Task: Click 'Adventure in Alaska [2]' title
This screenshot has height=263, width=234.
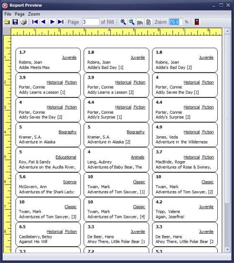Action: (x=109, y=142)
